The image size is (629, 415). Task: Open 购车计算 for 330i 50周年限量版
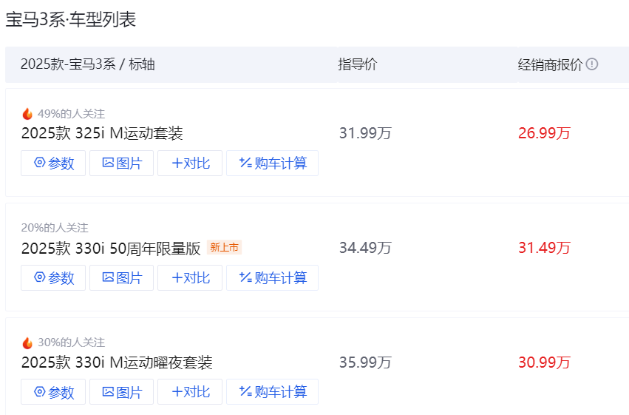273,277
